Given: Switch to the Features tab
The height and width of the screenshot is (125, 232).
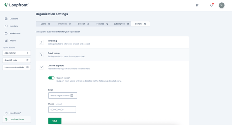Looking at the screenshot, I should pos(102,24).
